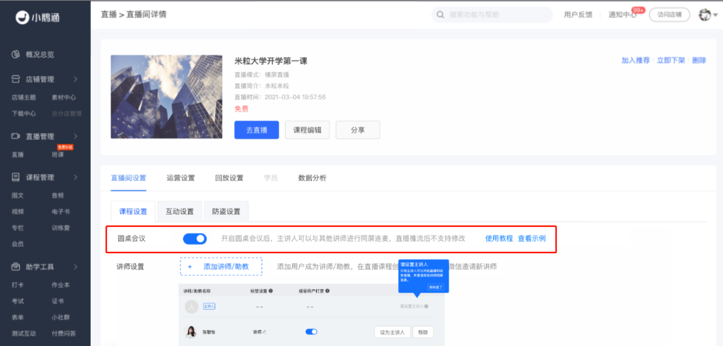Expand the 助学工具 chevron
Viewport: 723px width, 346px height.
(75, 266)
